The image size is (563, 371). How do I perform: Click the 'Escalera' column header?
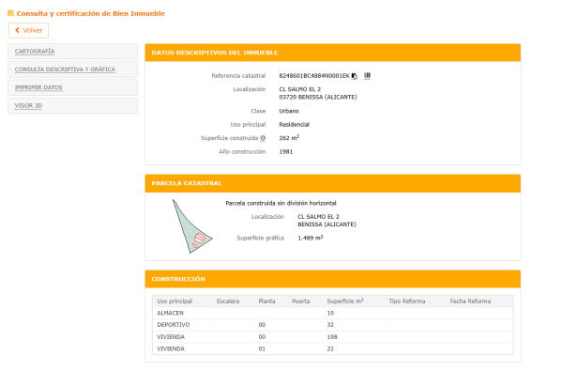click(228, 301)
